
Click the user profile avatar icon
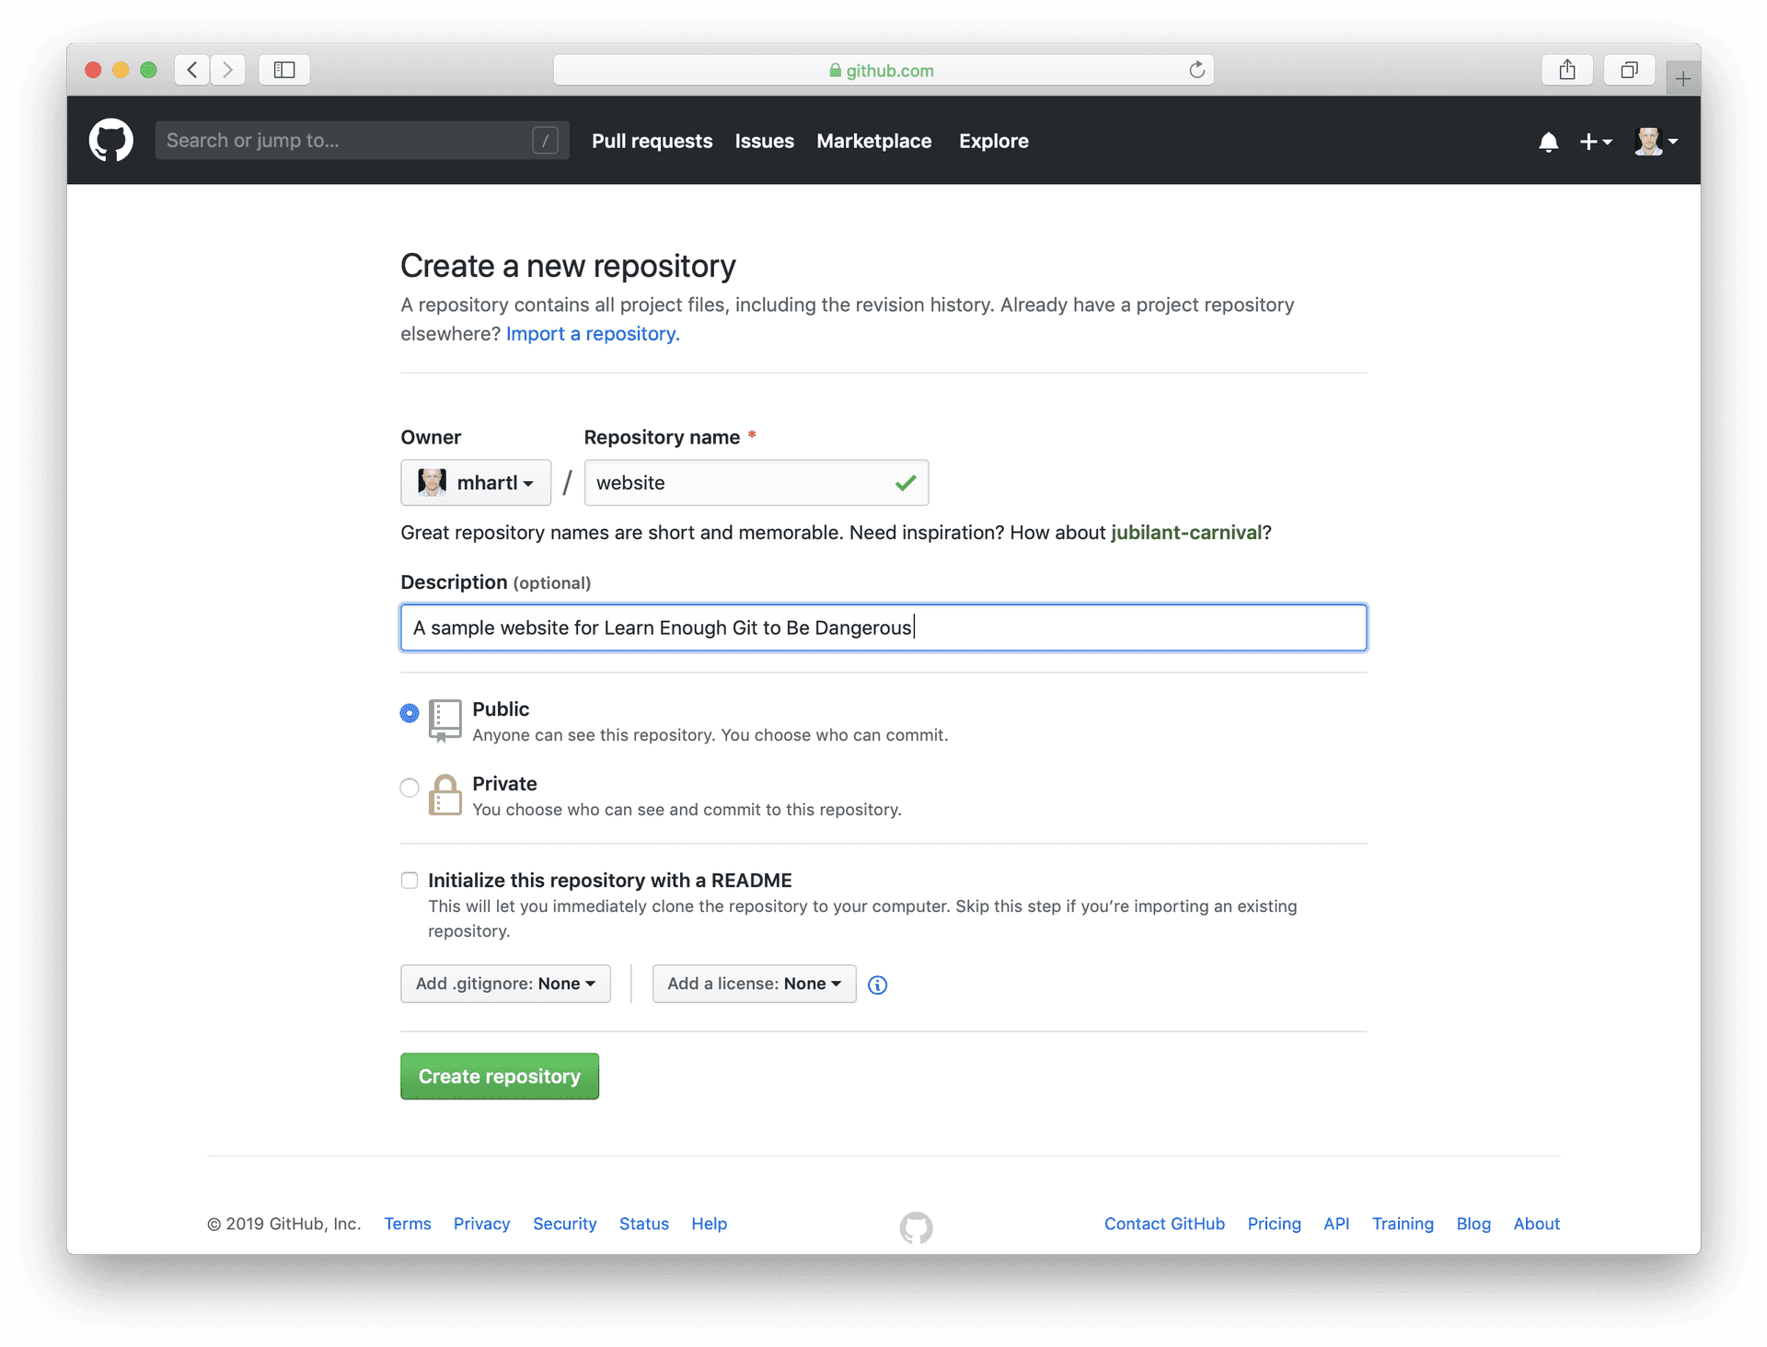(x=1646, y=140)
